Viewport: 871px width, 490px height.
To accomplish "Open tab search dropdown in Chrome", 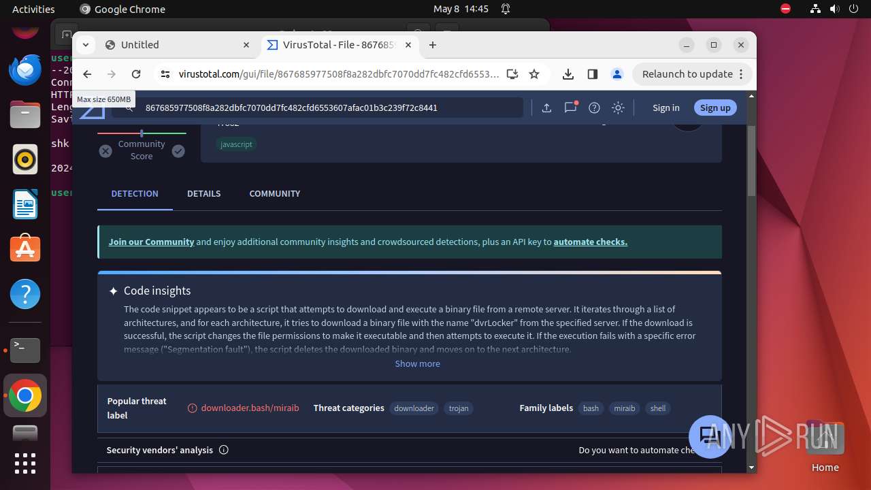I will click(86, 45).
